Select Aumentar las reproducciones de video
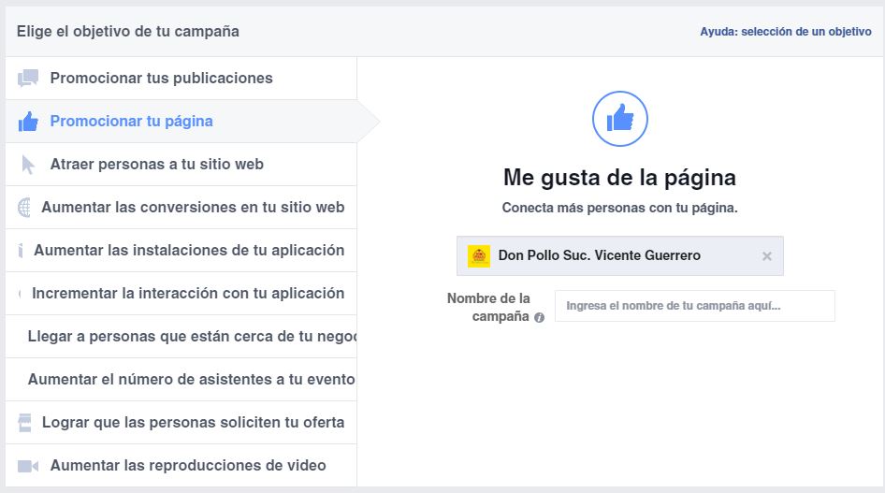This screenshot has width=885, height=493. point(181,465)
